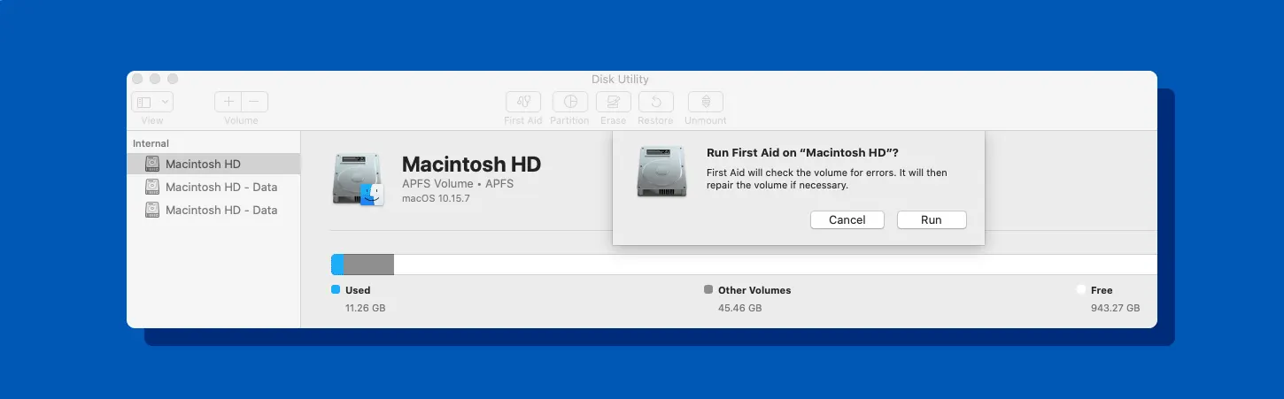This screenshot has width=1284, height=399.
Task: Close the Disk Utility window
Action: 137,79
